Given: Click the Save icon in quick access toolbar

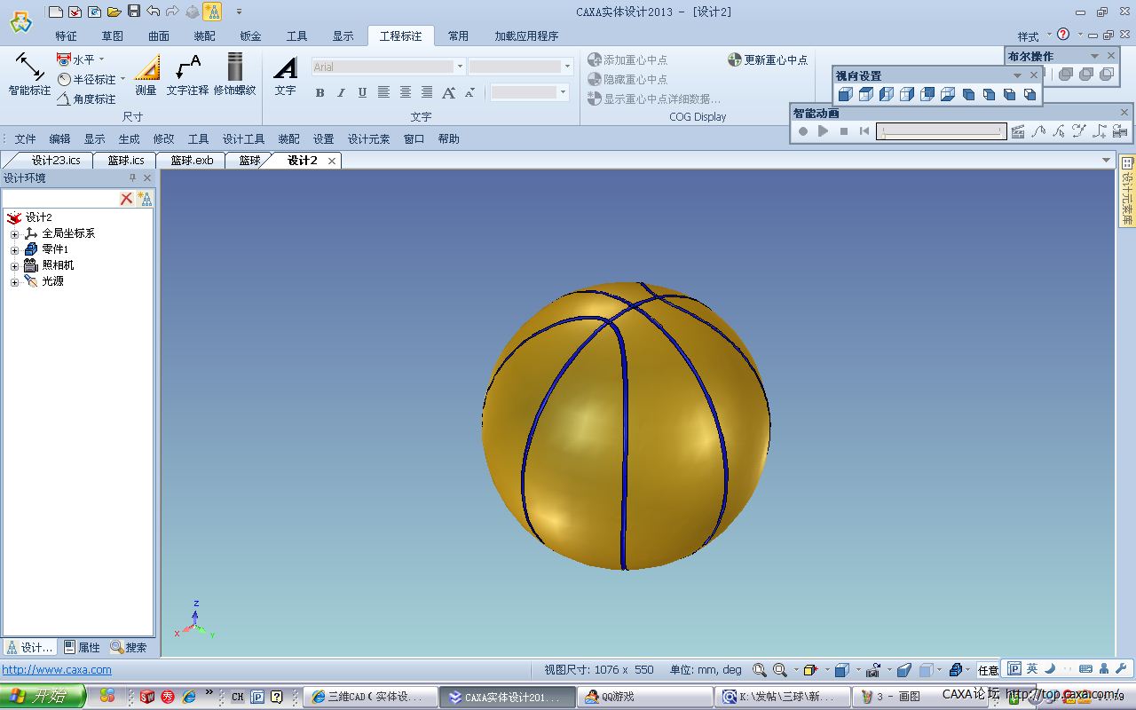Looking at the screenshot, I should (134, 12).
